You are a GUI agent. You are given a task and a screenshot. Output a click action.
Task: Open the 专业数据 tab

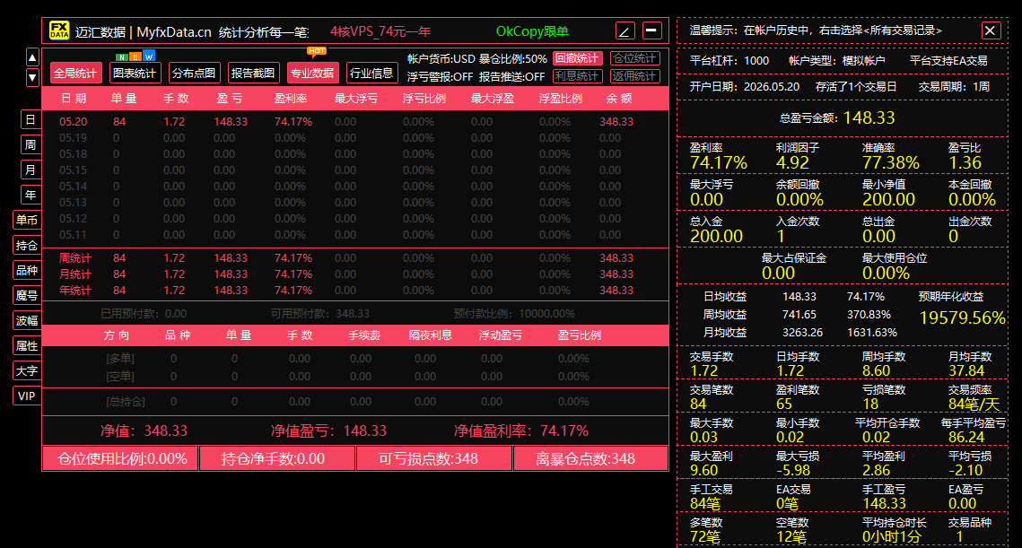click(x=313, y=73)
